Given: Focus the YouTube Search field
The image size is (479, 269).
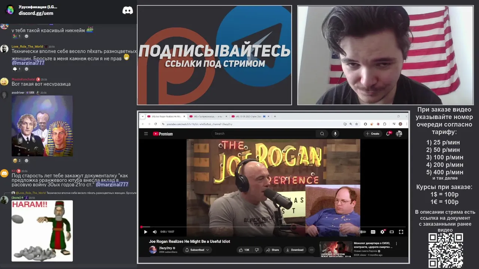Looking at the screenshot, I should click(x=264, y=134).
